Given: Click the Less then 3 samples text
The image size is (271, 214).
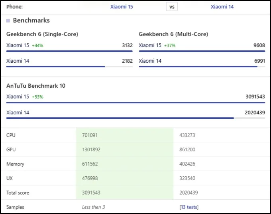Looking at the screenshot, I should 94,207.
